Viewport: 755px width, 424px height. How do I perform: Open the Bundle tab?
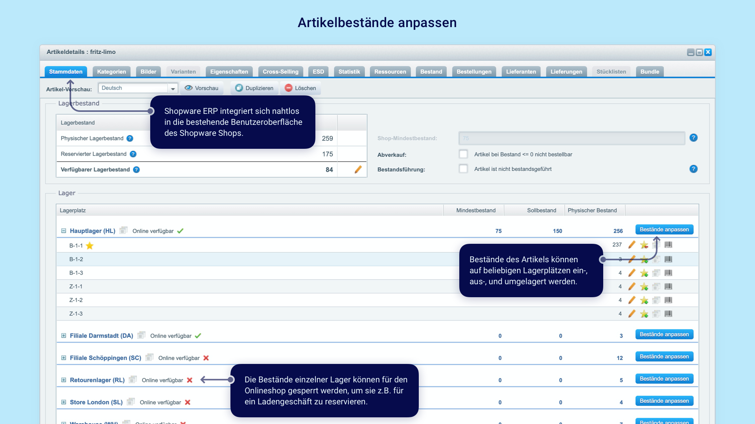650,71
